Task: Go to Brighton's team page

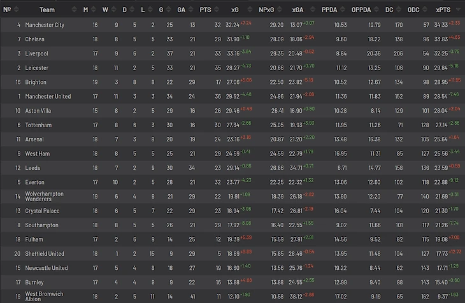Action: pyautogui.click(x=36, y=82)
